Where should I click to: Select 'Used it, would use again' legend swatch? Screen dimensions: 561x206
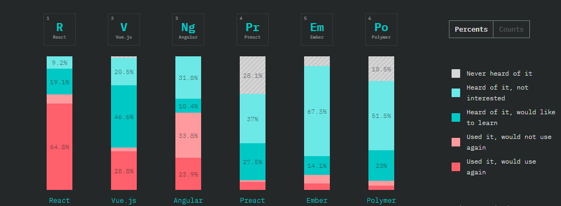[456, 167]
